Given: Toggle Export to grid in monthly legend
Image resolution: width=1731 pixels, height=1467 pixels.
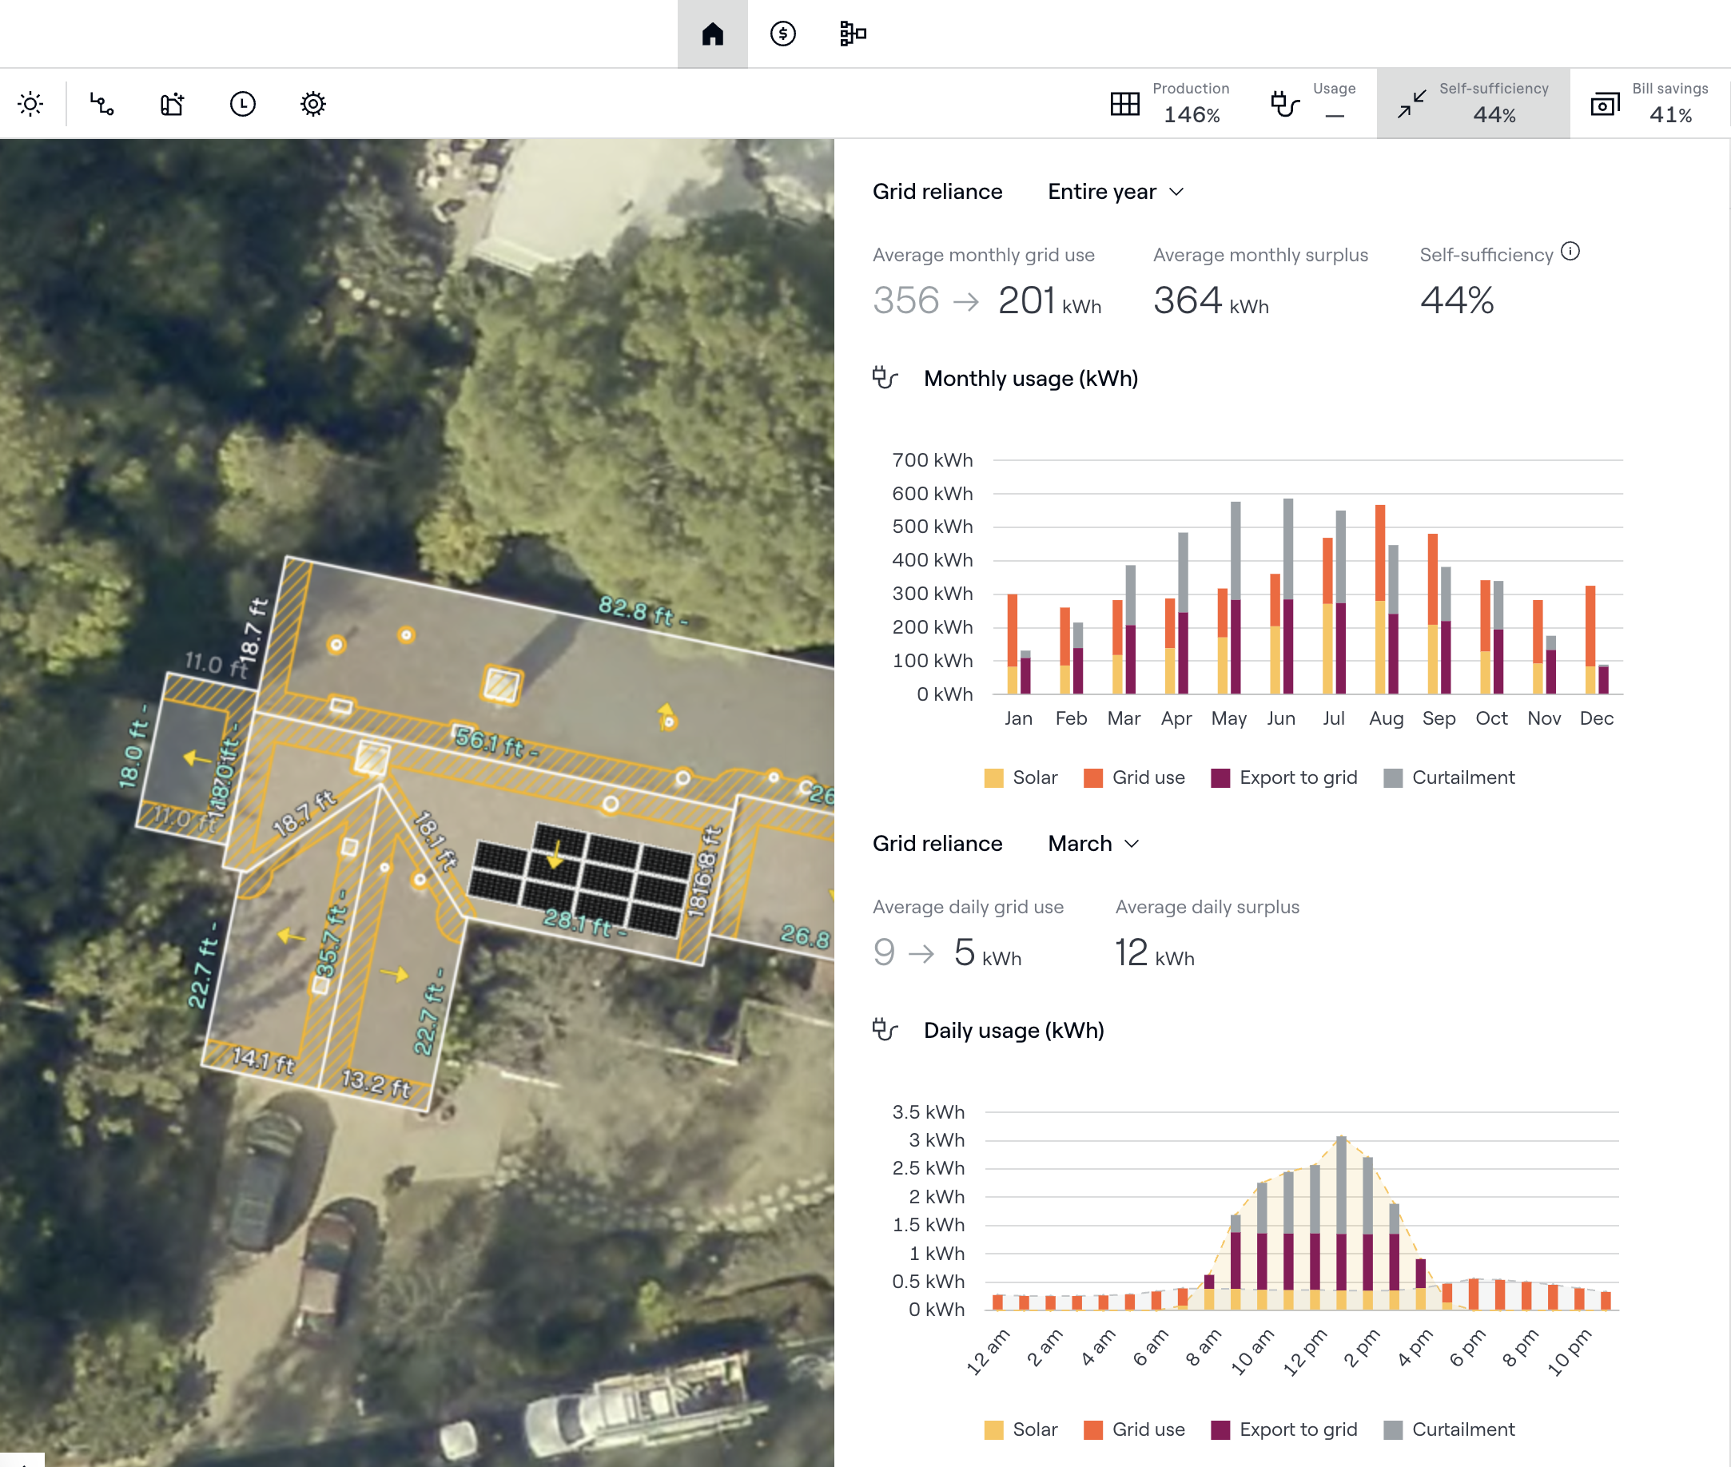Looking at the screenshot, I should (1283, 777).
